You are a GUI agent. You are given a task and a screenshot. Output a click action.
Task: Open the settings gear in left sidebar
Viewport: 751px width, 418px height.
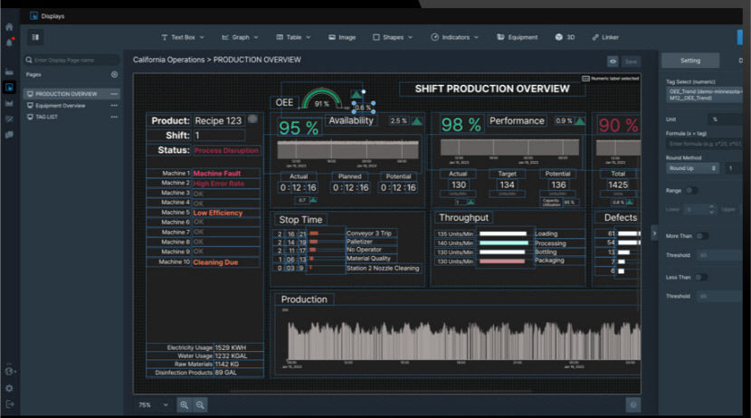9,388
